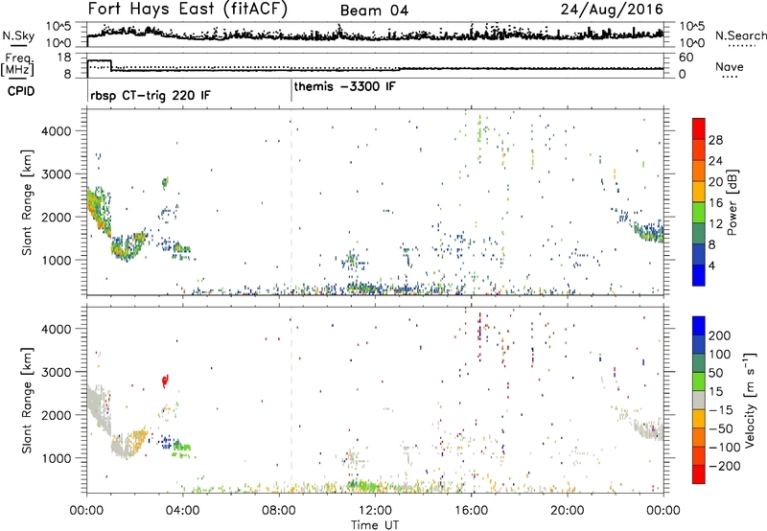Click the '28' tick on the power colorbar

tap(715, 140)
